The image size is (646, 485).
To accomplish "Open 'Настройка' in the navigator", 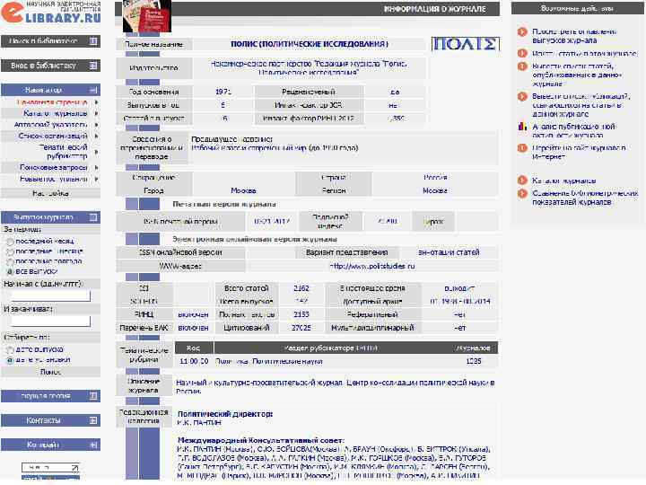I will click(50, 193).
